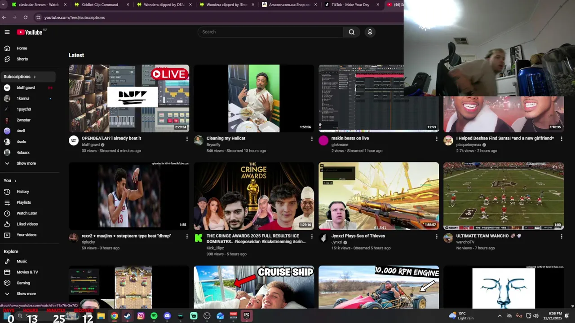575x323 pixels.
Task: Show more subscriptions
Action: 28,163
